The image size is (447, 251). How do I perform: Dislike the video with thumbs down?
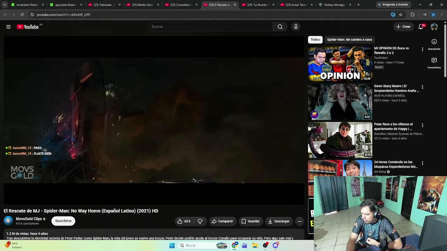coord(200,221)
